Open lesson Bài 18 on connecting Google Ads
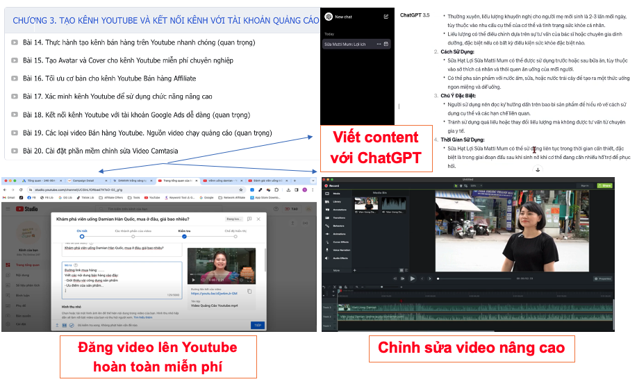The image size is (637, 384). click(x=136, y=115)
